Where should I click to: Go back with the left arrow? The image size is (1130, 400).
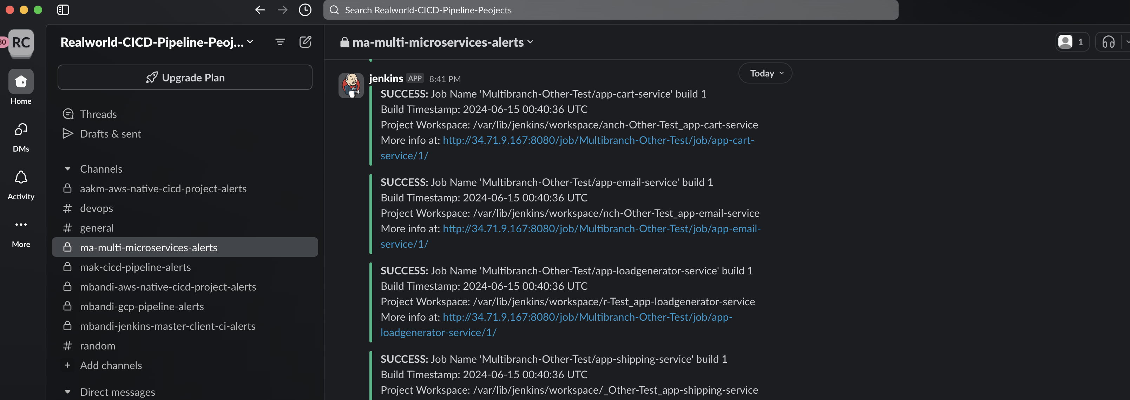260,9
